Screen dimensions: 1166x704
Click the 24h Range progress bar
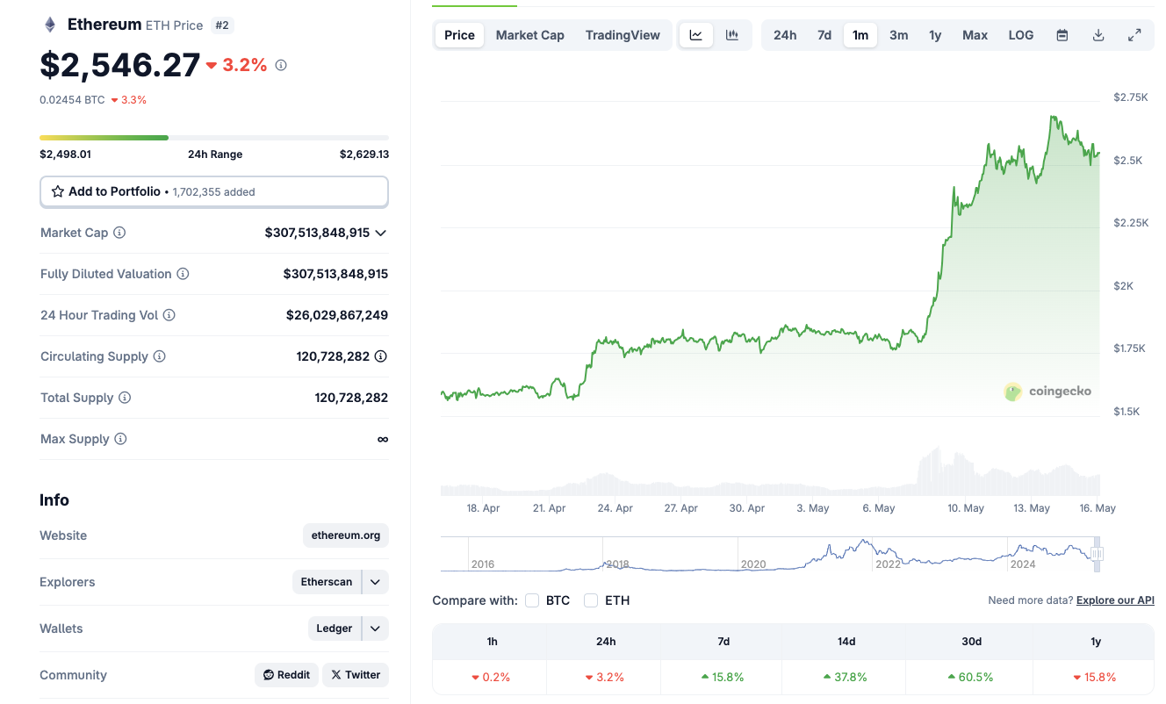[214, 138]
